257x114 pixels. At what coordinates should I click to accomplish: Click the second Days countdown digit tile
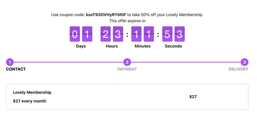click(87, 34)
